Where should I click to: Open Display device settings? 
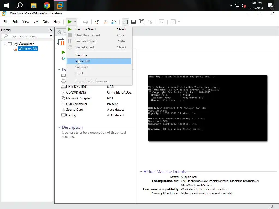(71, 115)
